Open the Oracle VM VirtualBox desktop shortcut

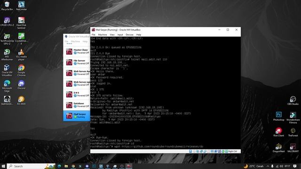click(7, 70)
